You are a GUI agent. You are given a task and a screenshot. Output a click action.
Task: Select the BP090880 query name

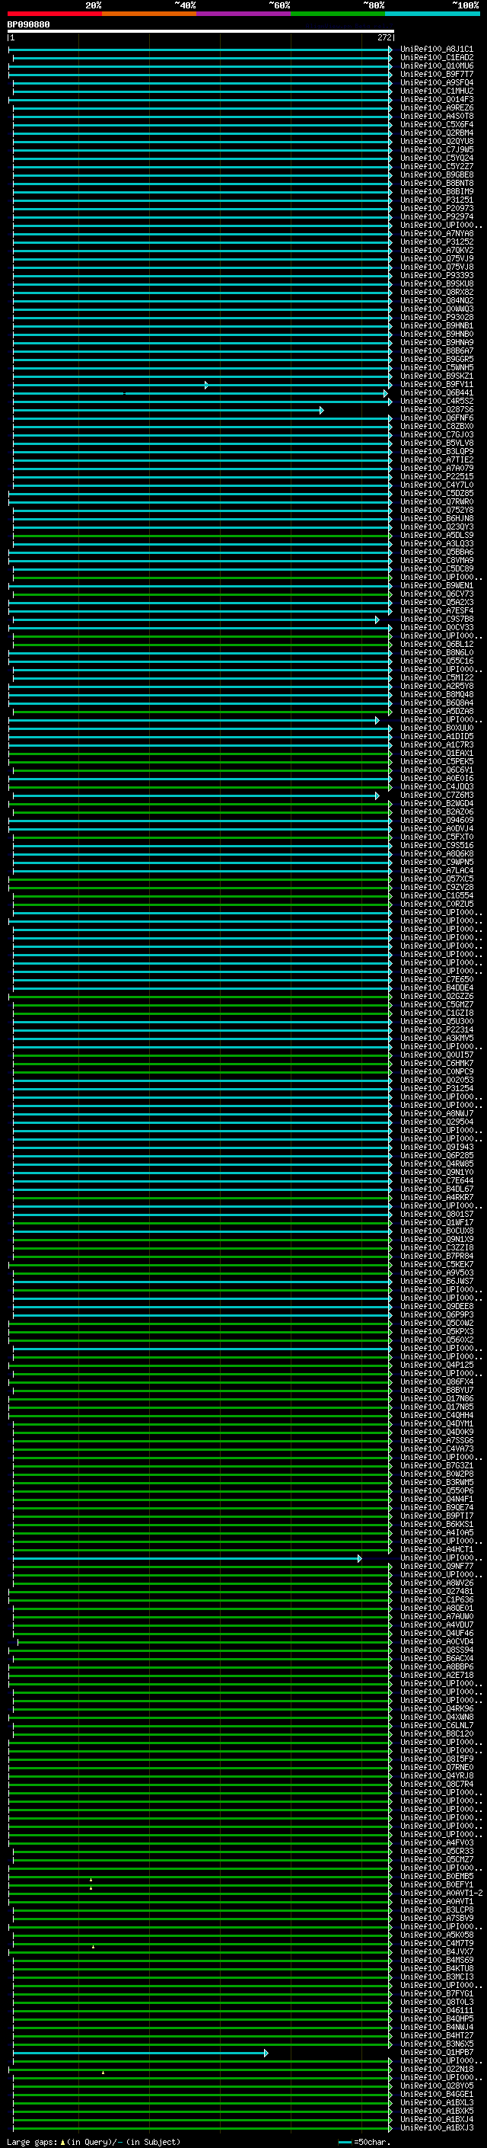[28, 24]
